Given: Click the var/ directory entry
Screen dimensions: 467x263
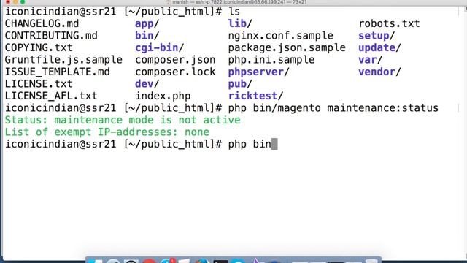Looking at the screenshot, I should click(x=370, y=60).
